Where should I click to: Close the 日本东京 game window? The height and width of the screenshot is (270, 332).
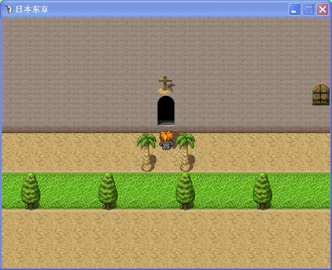point(322,10)
